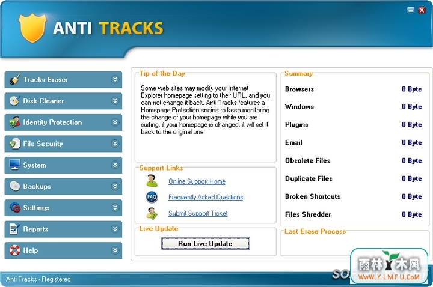Open the Frequently Asked Questions link
433x287 pixels.
click(206, 197)
